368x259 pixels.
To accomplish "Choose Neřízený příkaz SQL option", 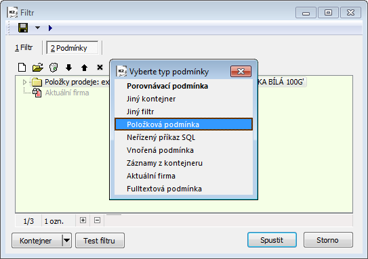I will tap(184, 137).
